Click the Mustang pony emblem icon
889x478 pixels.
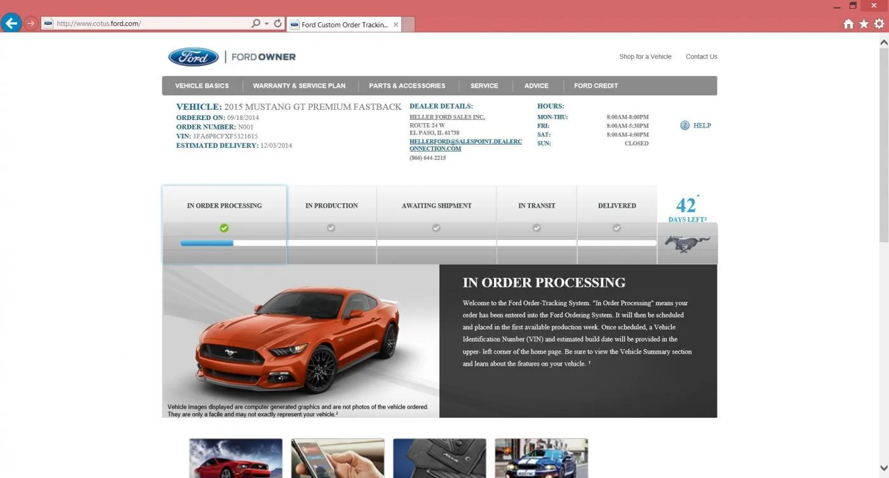(x=688, y=244)
